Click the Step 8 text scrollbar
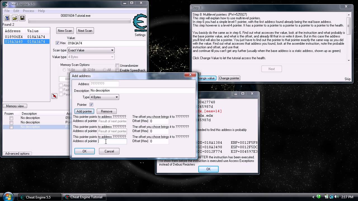358x201 pixels. click(x=349, y=37)
